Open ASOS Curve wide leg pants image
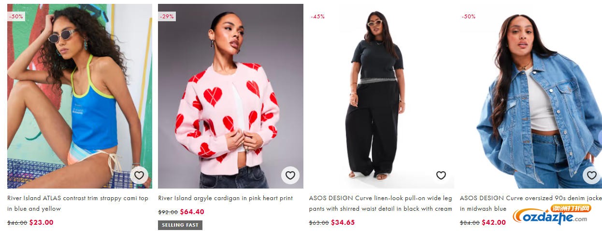The width and height of the screenshot is (602, 231). 381,96
